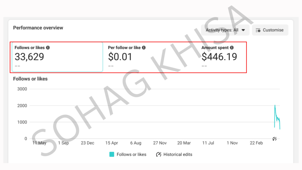Toggle Historical edits legend label
Viewport: 302px width, 170px height.
[x=178, y=154]
